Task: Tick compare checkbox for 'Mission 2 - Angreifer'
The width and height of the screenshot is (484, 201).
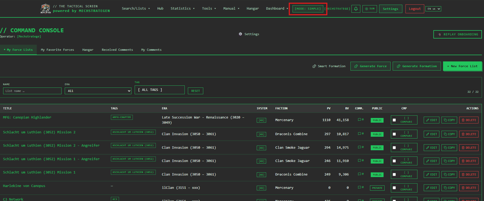Action: click(394, 148)
